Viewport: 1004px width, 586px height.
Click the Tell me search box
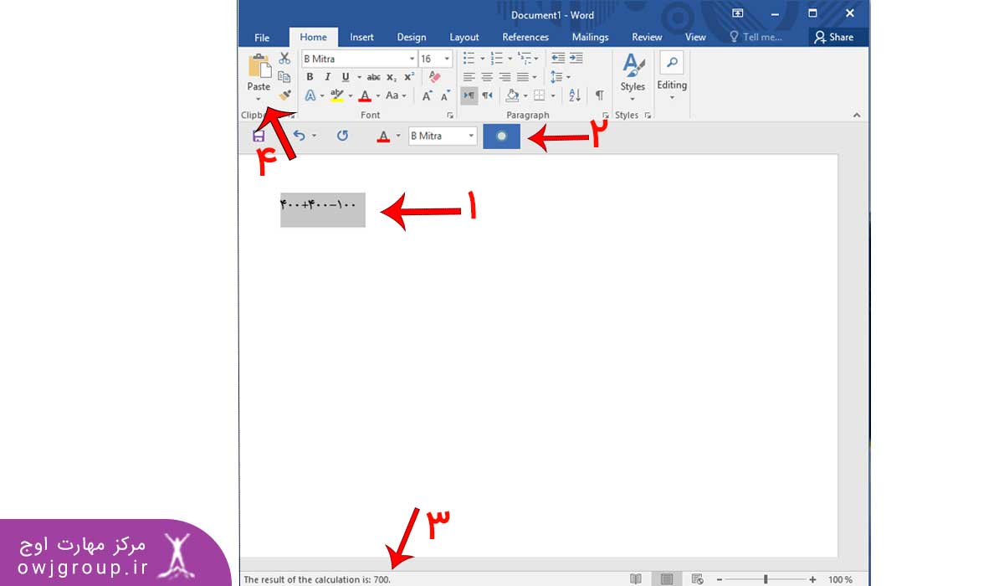(x=756, y=37)
